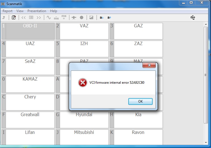The height and width of the screenshot is (148, 211).
Task: Click the decrease font size icon
Action: (x=101, y=17)
